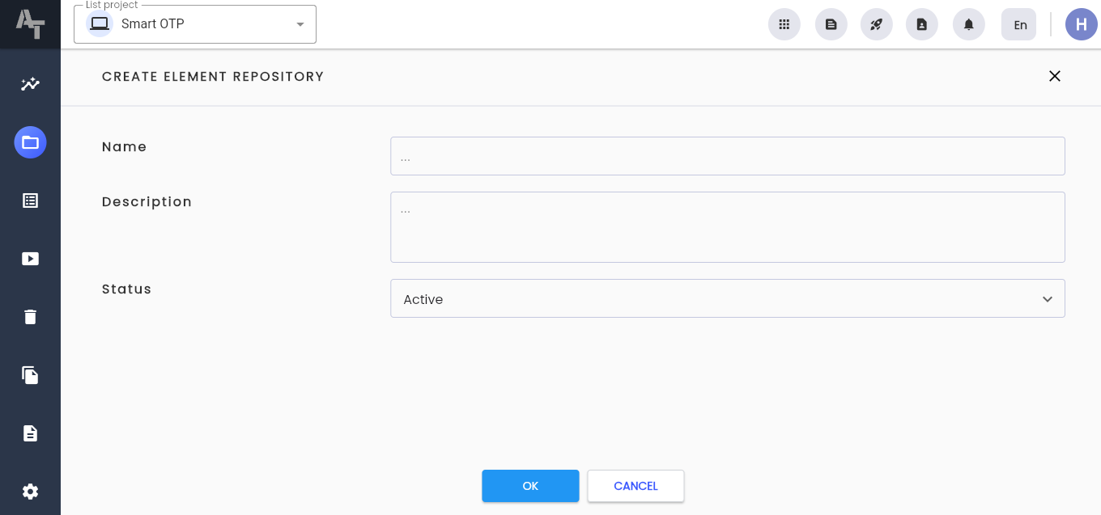Open the notifications bell

968,24
